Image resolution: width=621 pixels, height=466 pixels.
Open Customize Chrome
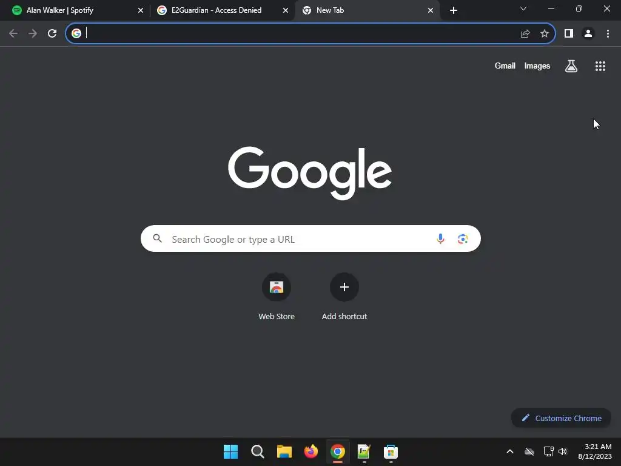click(x=561, y=418)
